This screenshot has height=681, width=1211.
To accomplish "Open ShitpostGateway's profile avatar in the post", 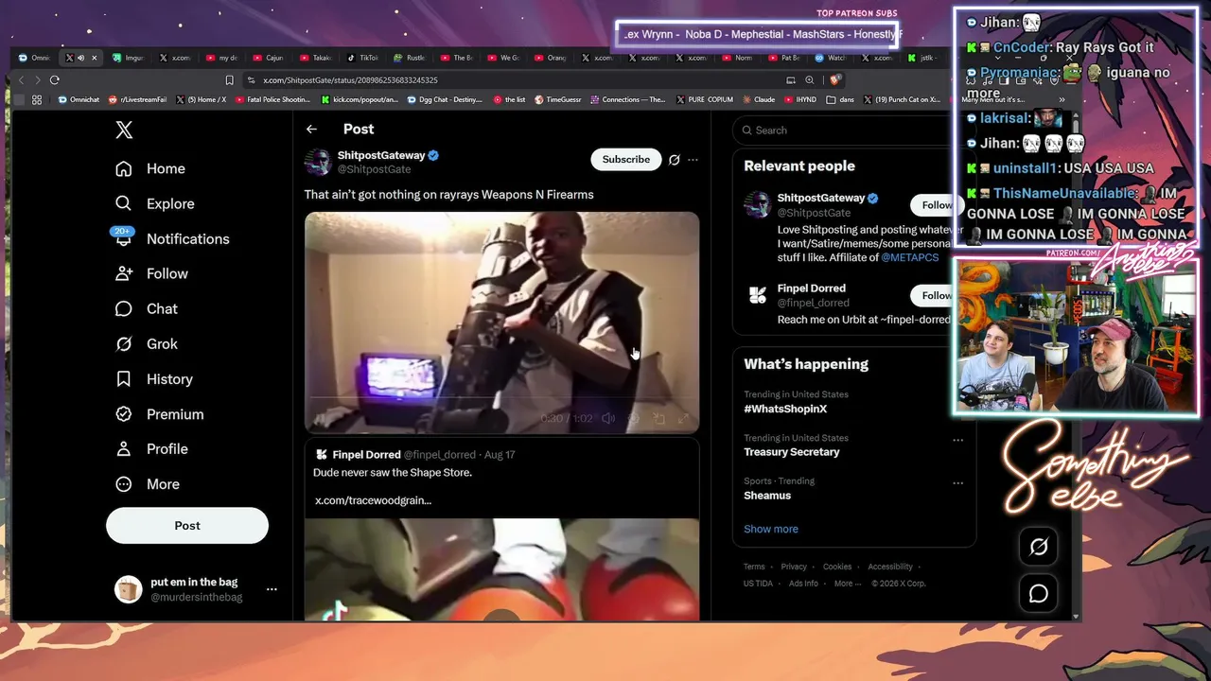I will tap(318, 162).
